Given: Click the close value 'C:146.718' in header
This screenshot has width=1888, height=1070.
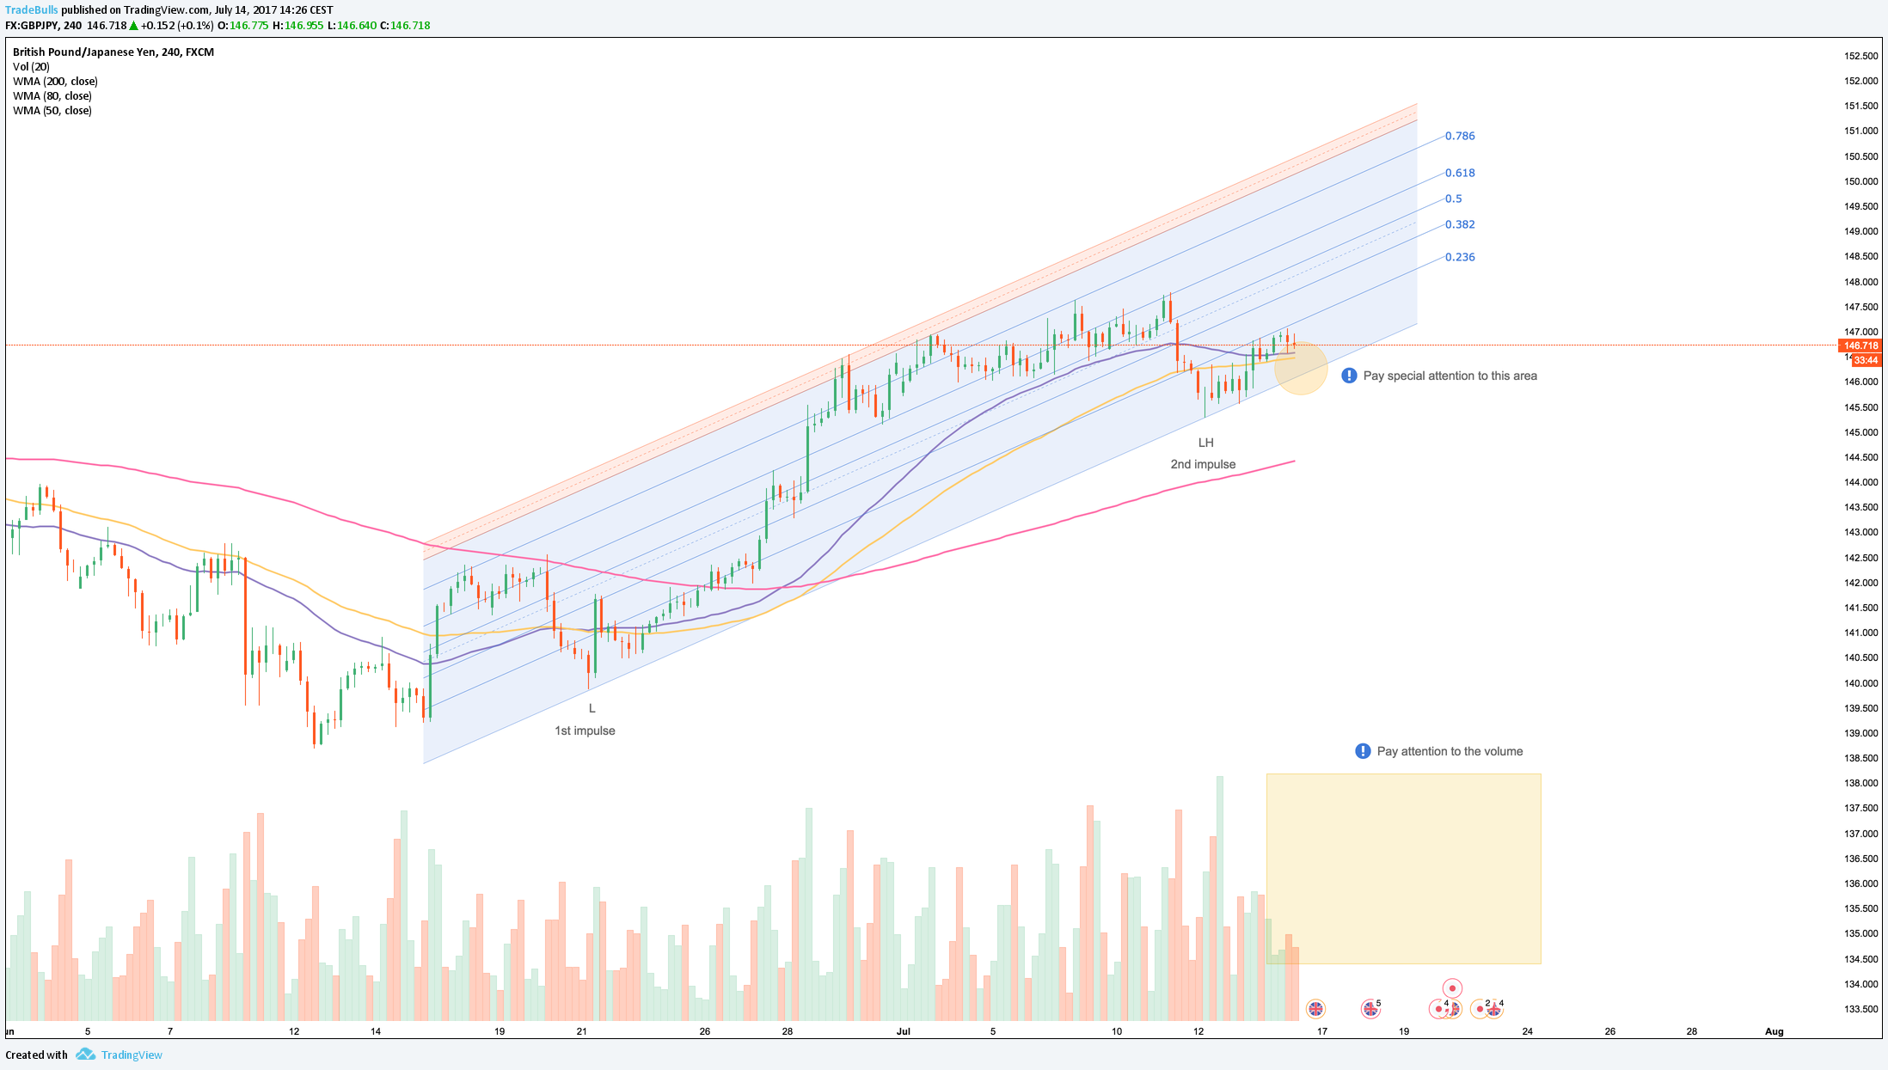Looking at the screenshot, I should [405, 26].
